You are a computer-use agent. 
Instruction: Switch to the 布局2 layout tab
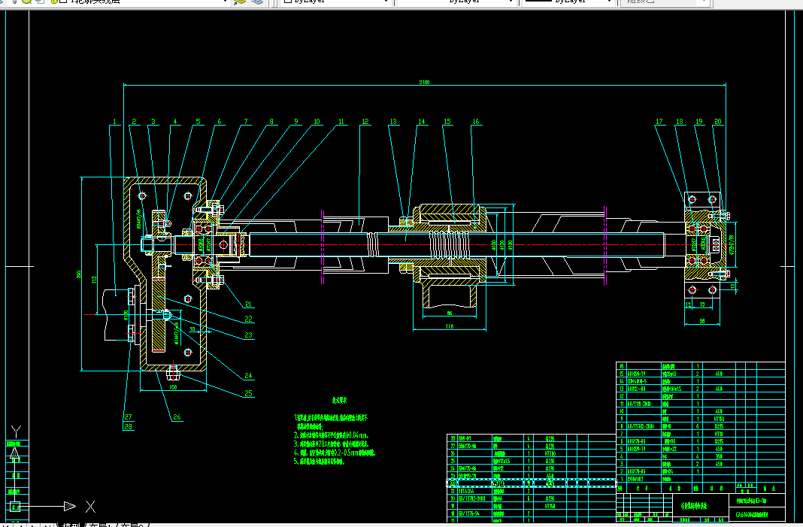point(132,525)
